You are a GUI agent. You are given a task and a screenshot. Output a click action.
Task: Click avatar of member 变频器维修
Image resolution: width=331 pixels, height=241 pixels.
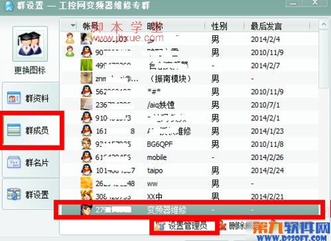point(86,209)
